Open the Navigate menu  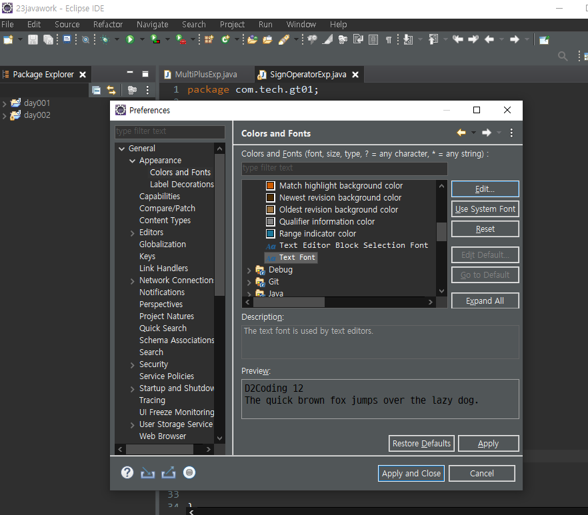pyautogui.click(x=152, y=25)
